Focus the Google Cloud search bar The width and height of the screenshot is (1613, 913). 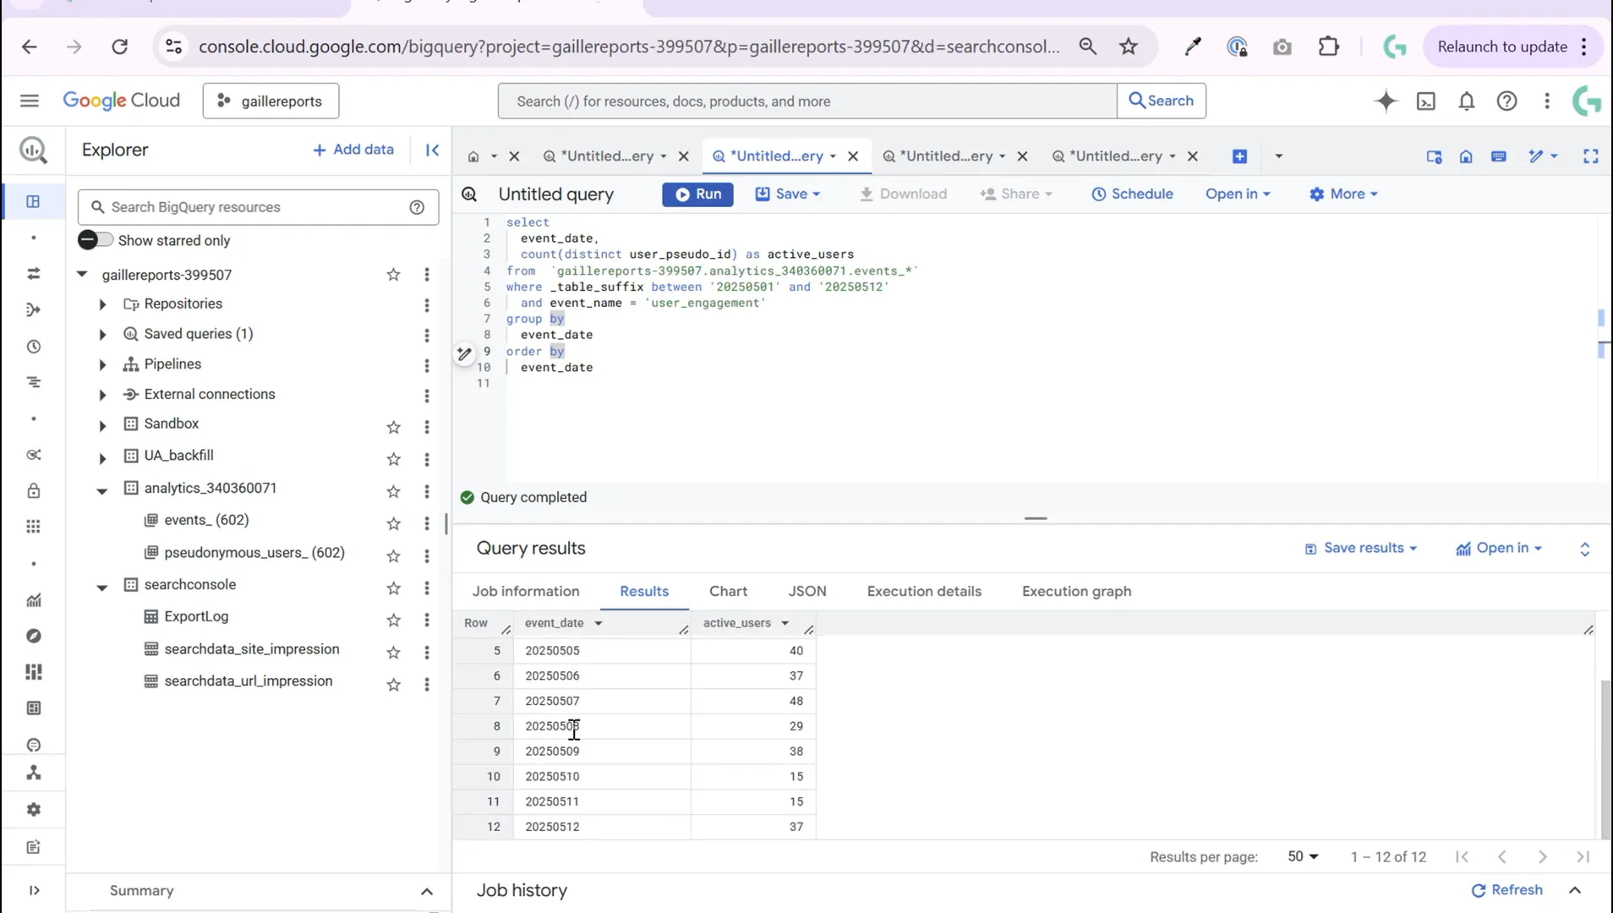point(807,101)
